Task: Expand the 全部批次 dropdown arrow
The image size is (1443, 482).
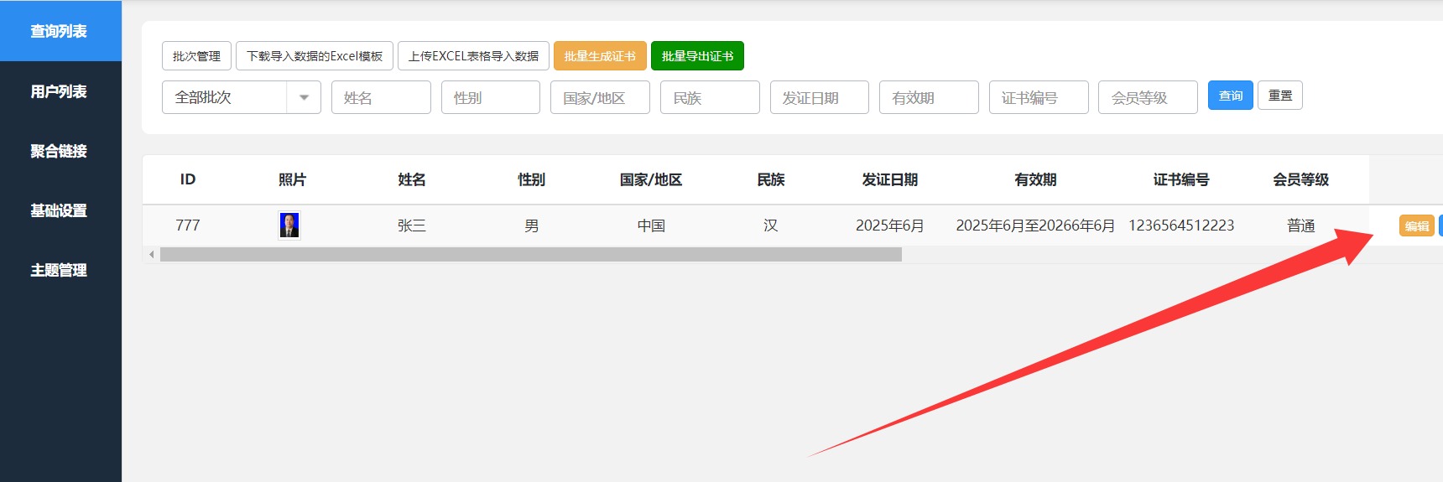Action: pos(304,97)
